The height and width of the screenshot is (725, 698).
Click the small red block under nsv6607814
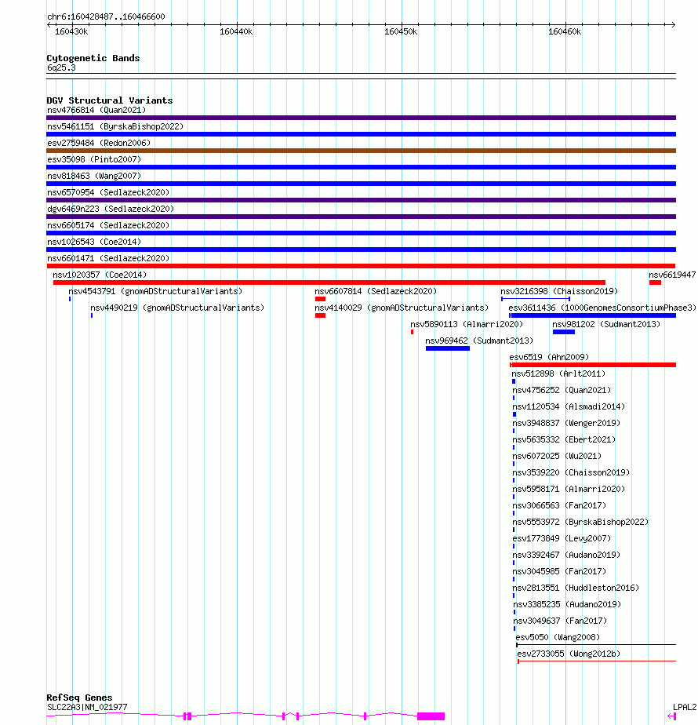(320, 299)
